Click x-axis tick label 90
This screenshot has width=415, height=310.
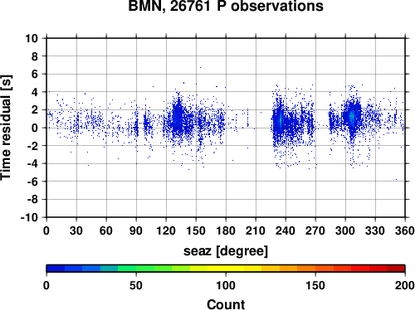coord(136,230)
